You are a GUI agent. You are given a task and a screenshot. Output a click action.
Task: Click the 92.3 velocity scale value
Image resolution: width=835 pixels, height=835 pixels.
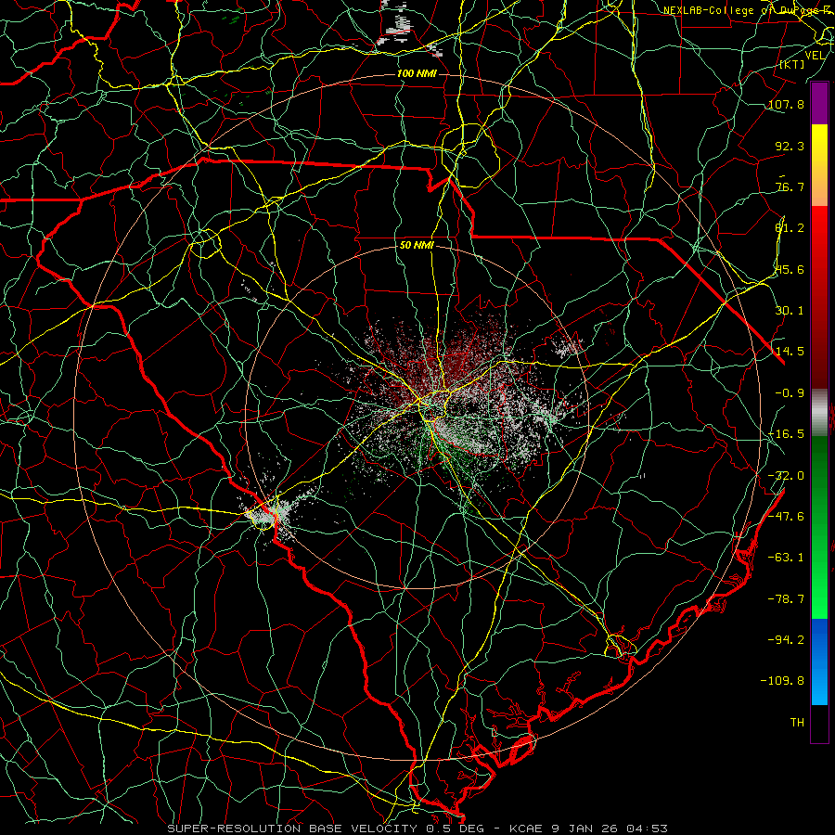pos(790,146)
